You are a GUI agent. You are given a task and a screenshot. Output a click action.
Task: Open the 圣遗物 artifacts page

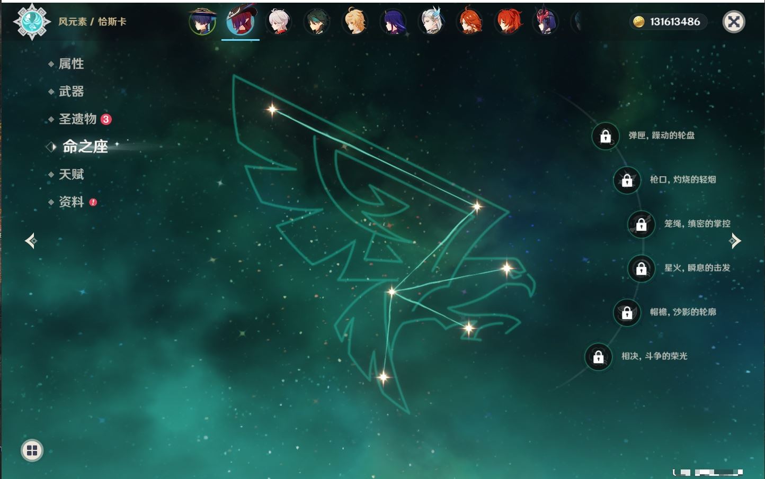(x=77, y=119)
